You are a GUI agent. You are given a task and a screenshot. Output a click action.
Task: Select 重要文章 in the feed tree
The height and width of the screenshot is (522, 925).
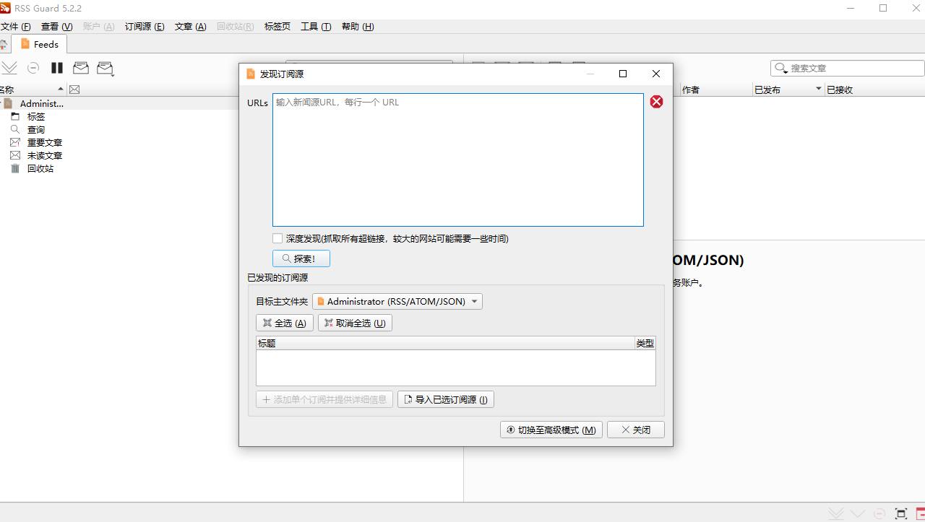45,142
